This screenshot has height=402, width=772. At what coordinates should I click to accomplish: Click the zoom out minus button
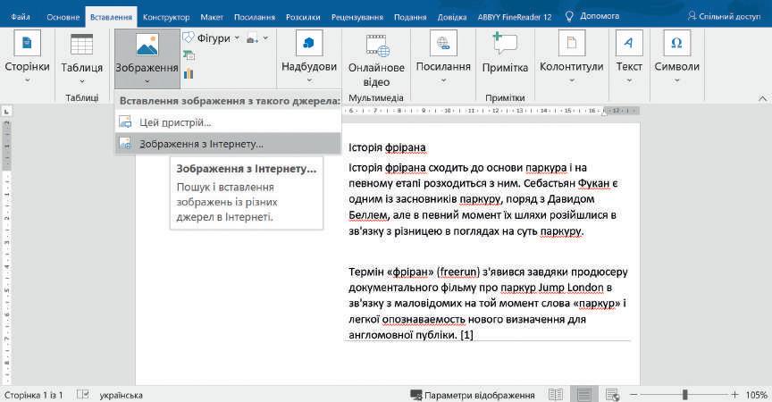634,395
